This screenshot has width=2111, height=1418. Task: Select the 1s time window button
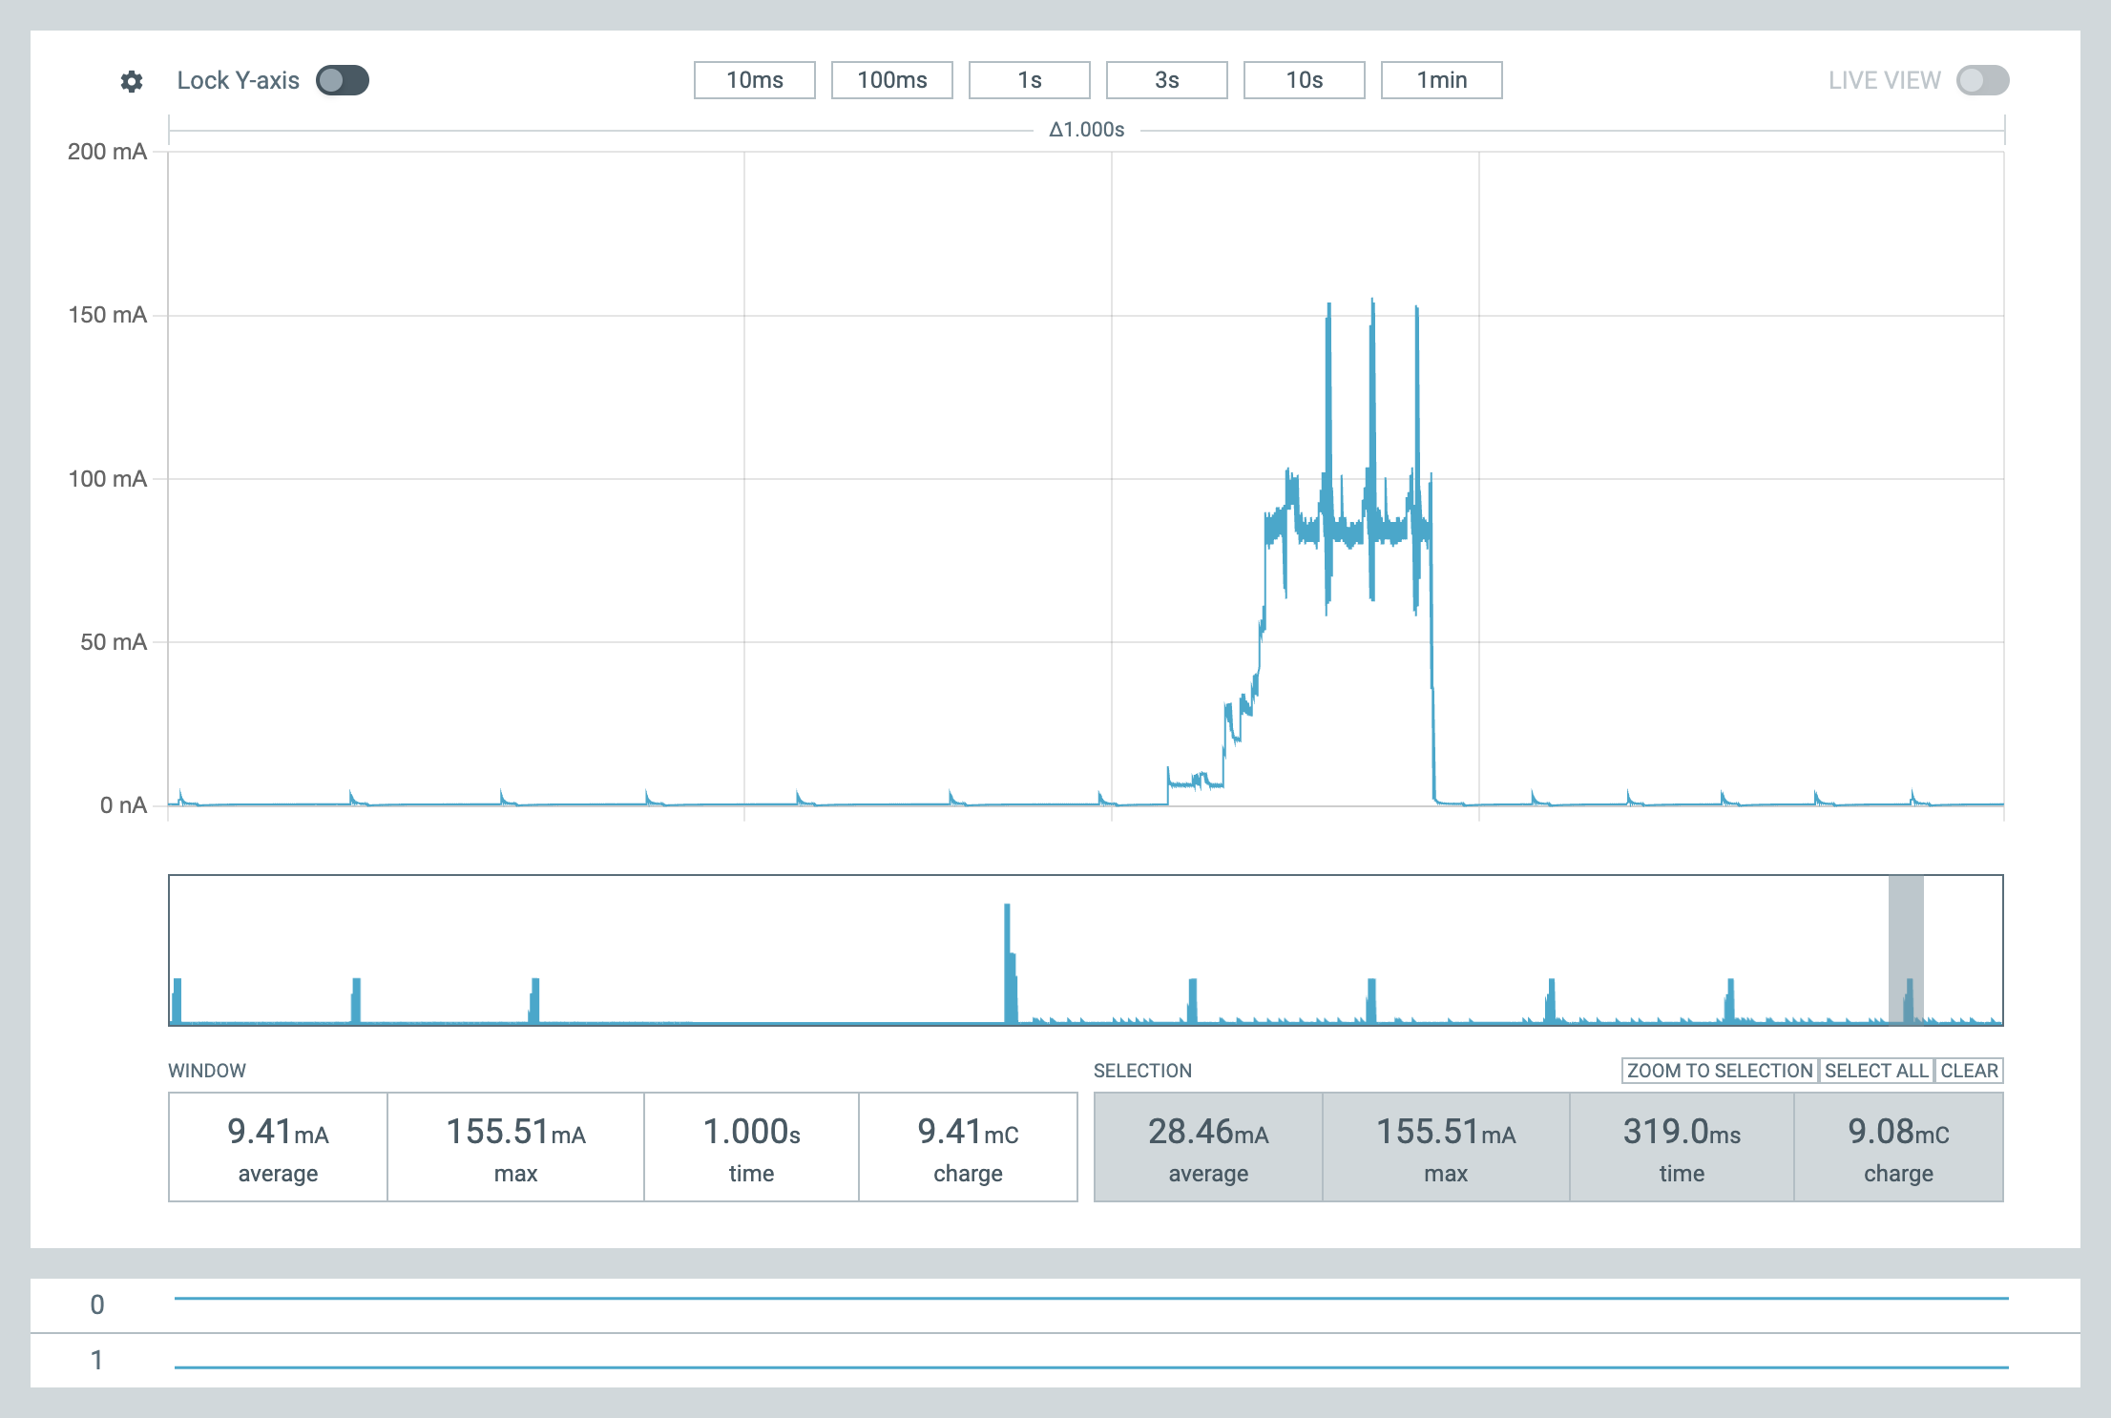coord(1029,80)
